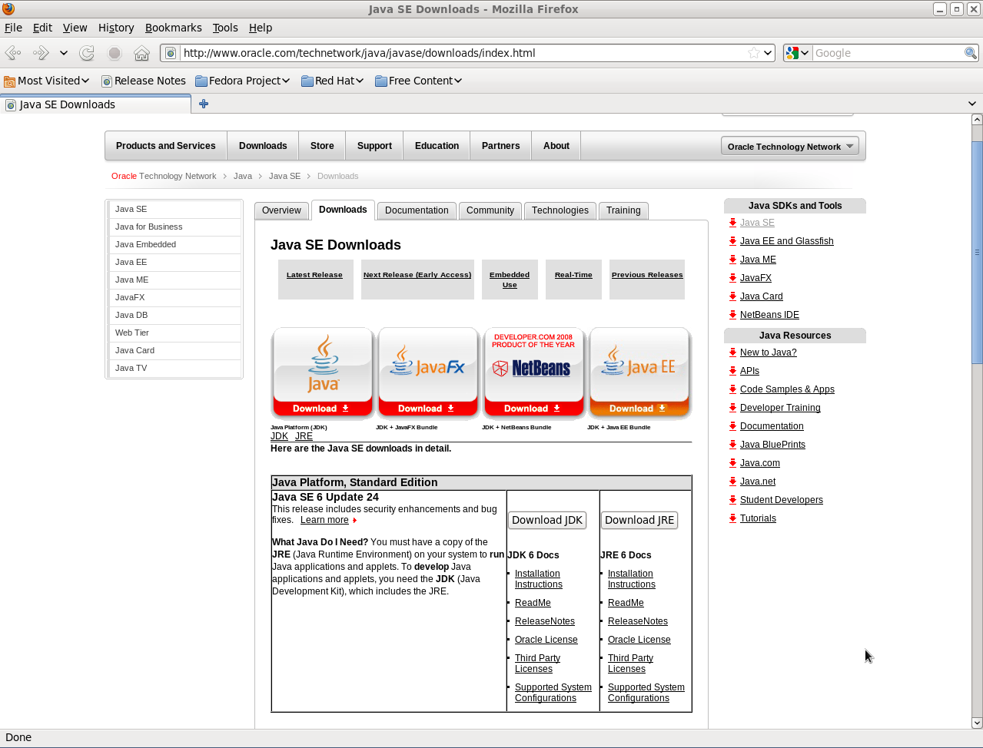Image resolution: width=983 pixels, height=748 pixels.
Task: Open Next Release (Early Access) link
Action: tap(417, 275)
